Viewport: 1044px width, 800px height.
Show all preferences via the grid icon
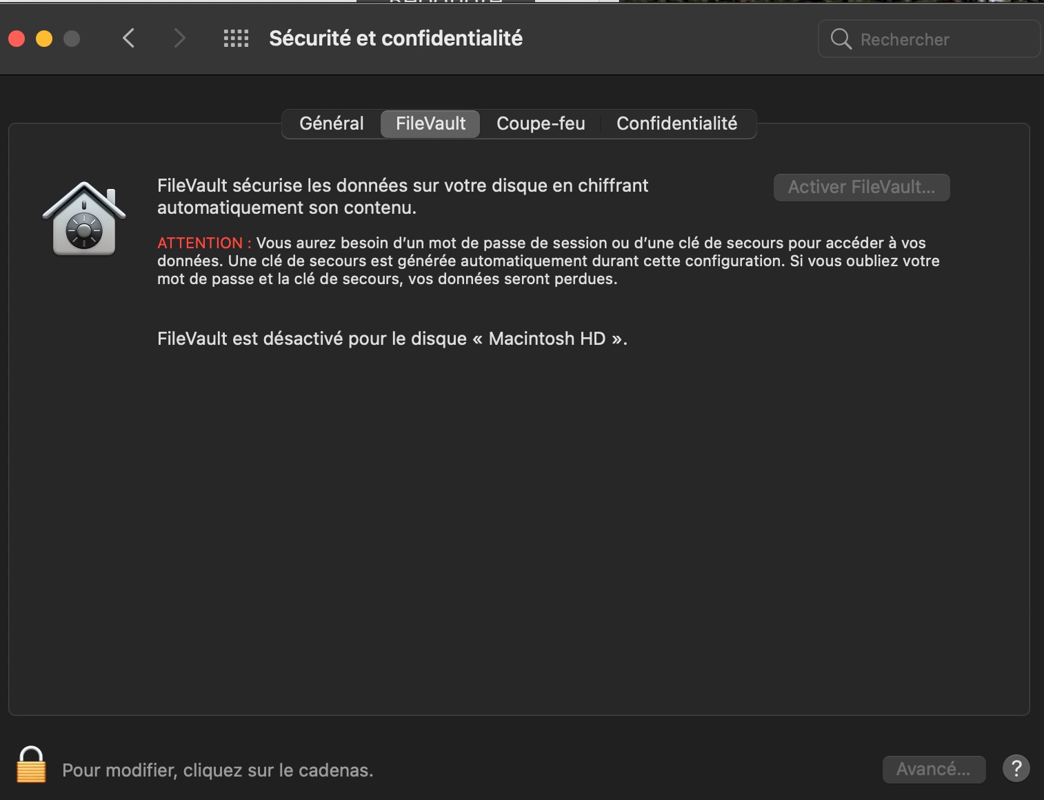[236, 38]
